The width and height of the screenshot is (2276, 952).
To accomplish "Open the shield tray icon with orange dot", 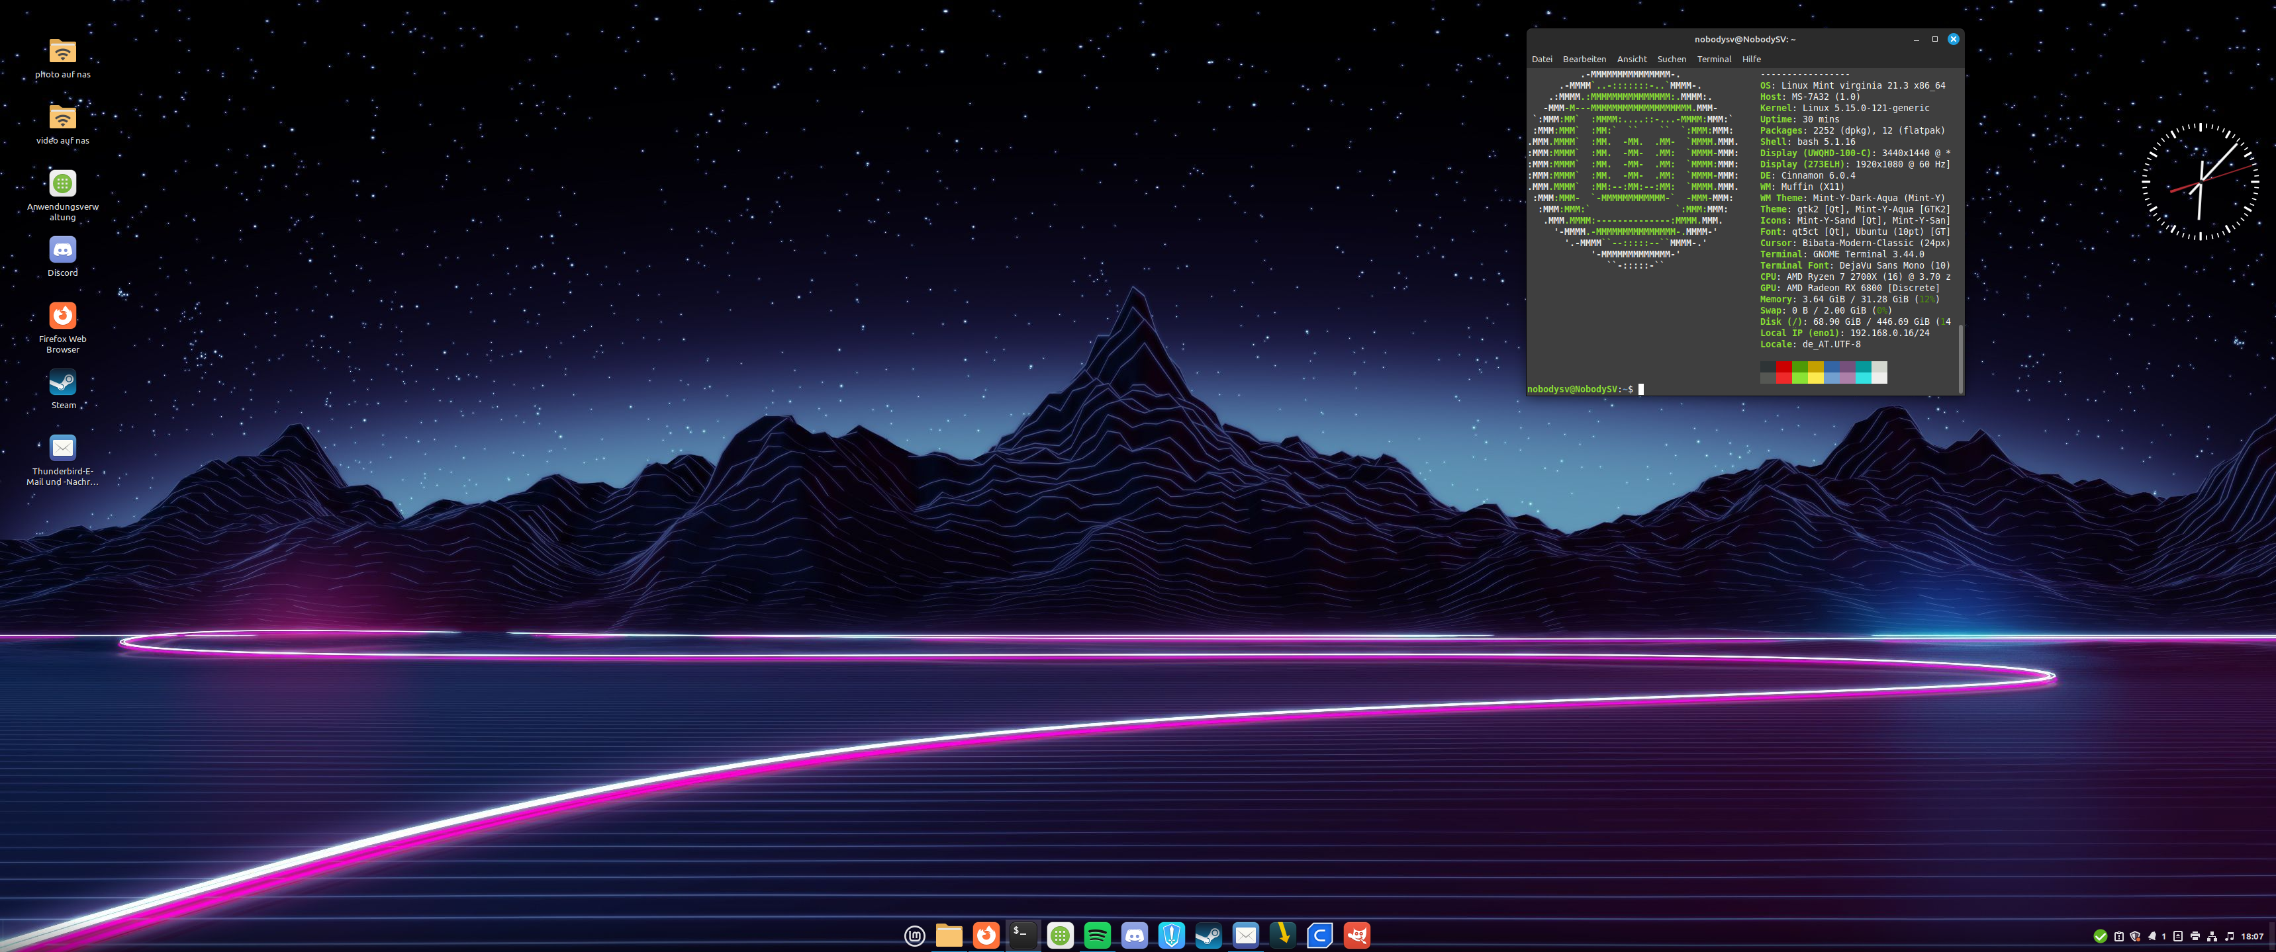I will (2136, 936).
